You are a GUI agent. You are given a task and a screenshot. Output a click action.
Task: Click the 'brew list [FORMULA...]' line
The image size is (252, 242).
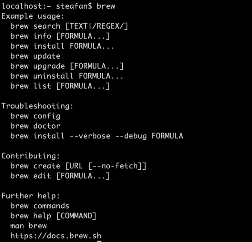(x=60, y=86)
